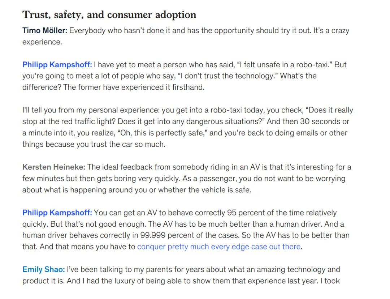
Task: Click the Timo Möller speaker name
Action: click(45, 31)
